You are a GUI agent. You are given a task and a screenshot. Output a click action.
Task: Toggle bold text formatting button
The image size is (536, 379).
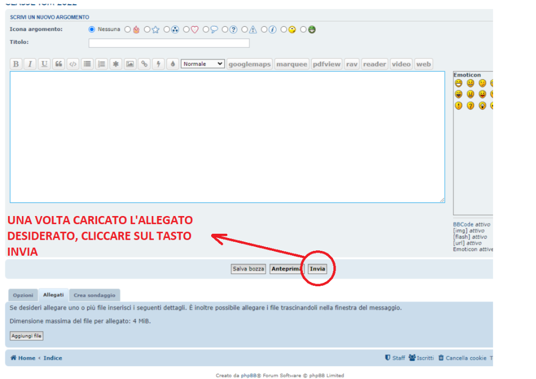pyautogui.click(x=16, y=64)
